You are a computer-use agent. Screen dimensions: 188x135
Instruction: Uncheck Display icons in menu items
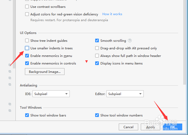click(x=97, y=63)
